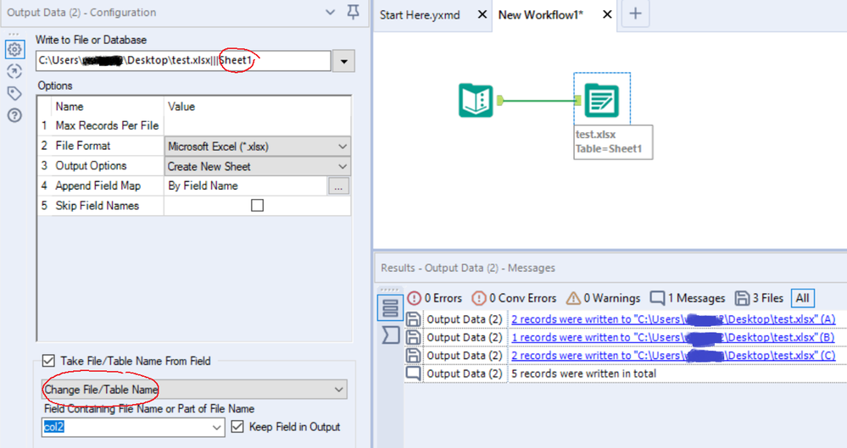This screenshot has height=448, width=847.
Task: Click the 5 records were written in total message
Action: click(x=584, y=373)
